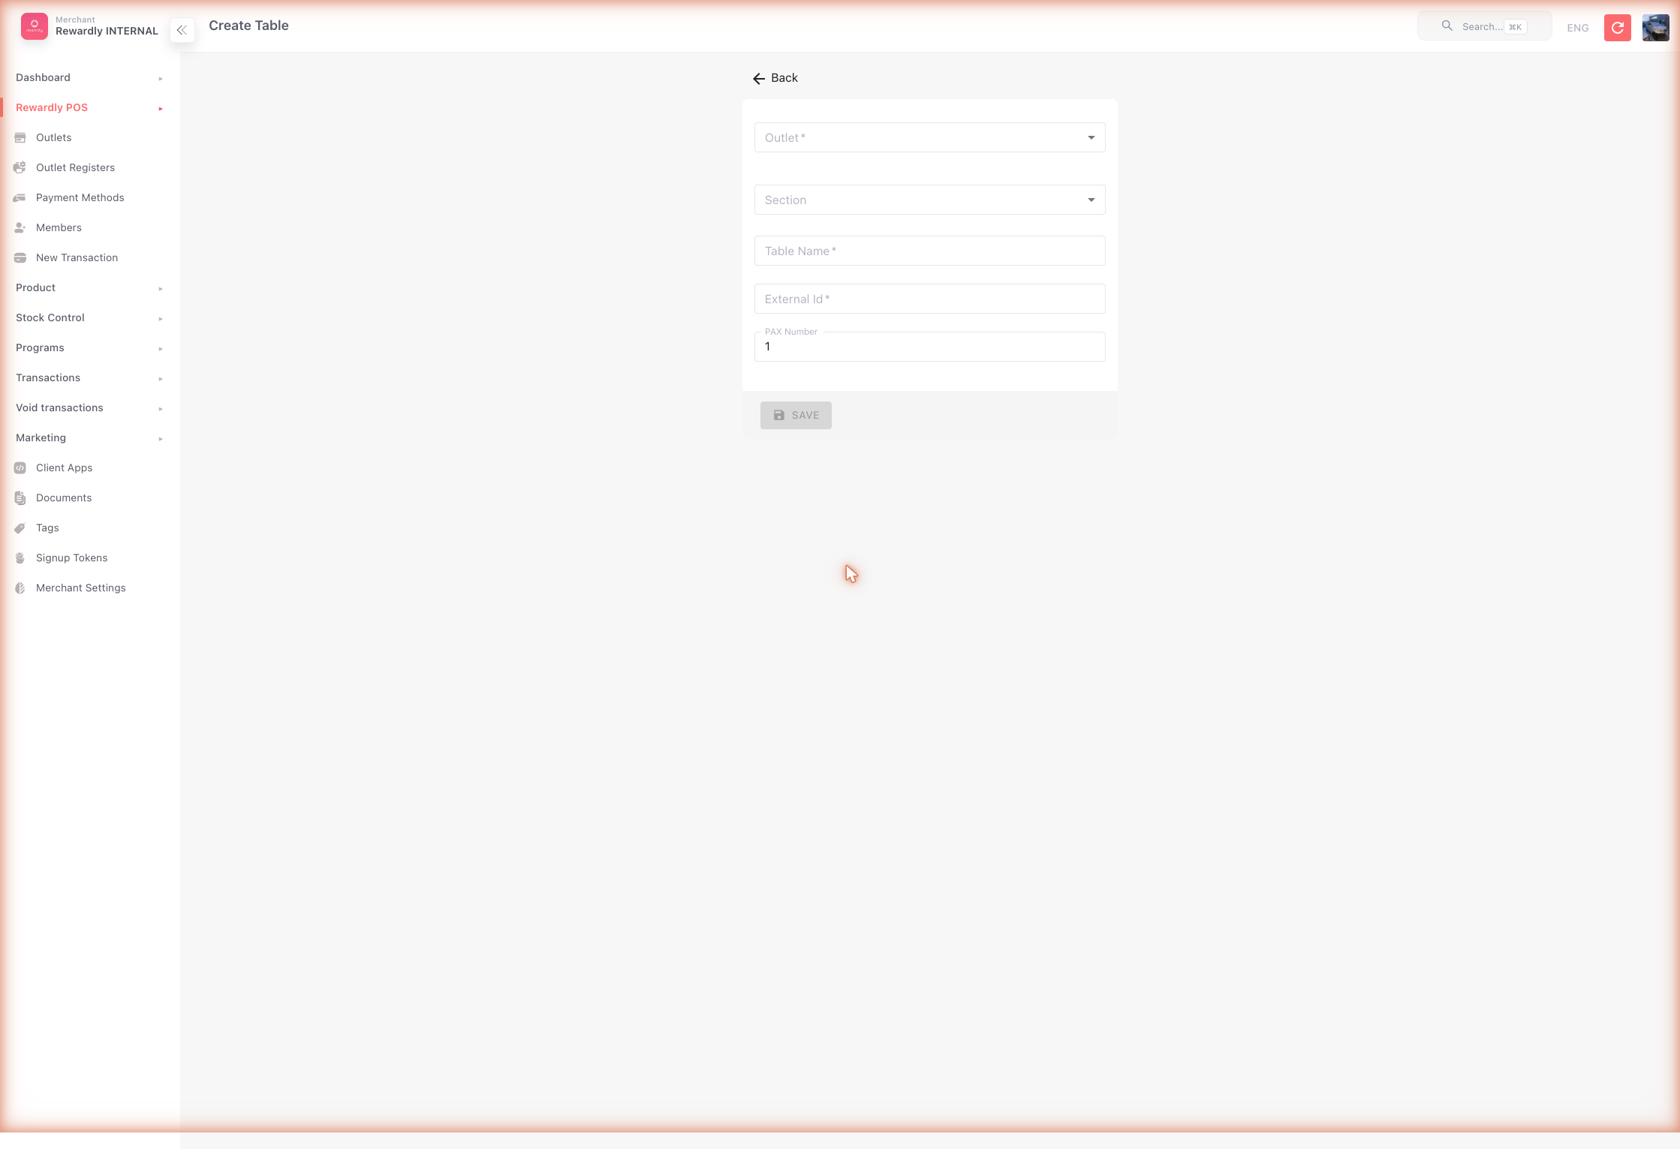
Task: Expand the Programs submenu arrow
Action: click(161, 349)
